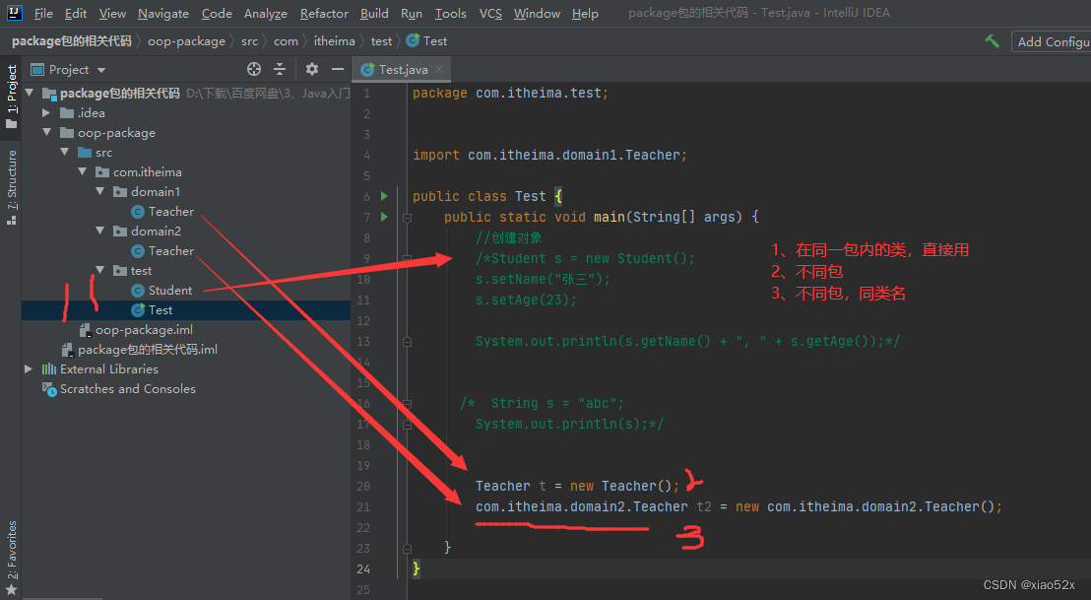Toggle the 2: Favorites side tool window
This screenshot has width=1091, height=600.
point(11,559)
